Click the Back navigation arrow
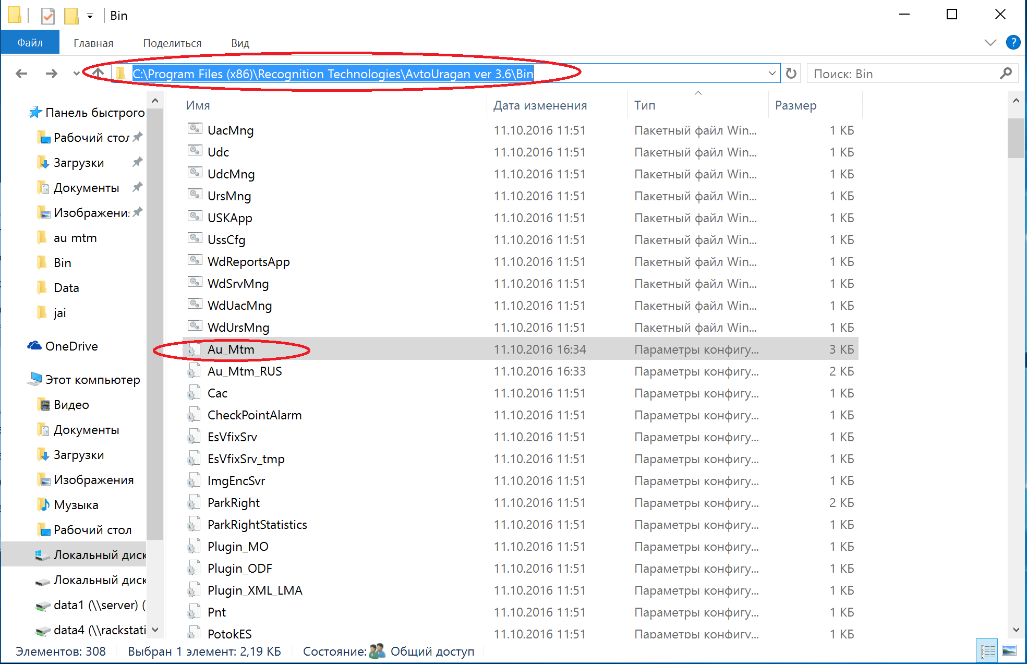 (21, 74)
